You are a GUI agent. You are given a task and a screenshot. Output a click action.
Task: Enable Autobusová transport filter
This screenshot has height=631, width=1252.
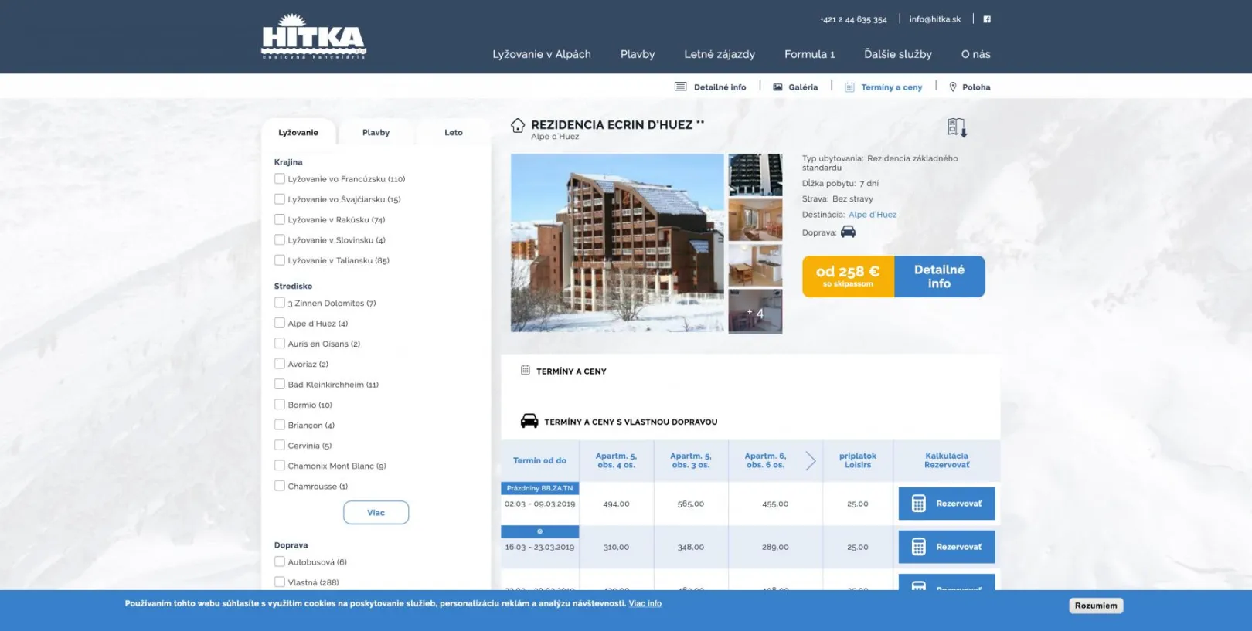pos(280,561)
